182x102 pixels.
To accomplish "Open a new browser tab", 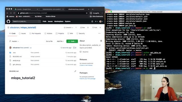I will pyautogui.click(x=93, y=9).
